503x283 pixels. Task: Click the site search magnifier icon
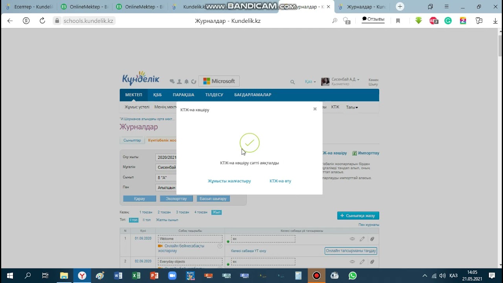coord(292,82)
